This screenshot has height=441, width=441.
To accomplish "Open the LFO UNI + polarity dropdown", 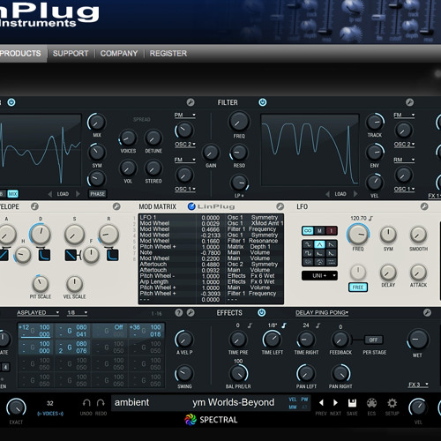I will coord(319,275).
